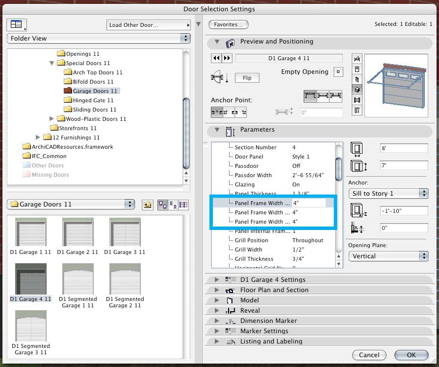
Task: Click the previous door arrow button
Action: (216, 58)
